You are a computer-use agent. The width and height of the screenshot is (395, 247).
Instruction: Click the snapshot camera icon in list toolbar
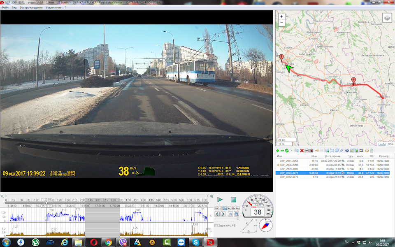(311, 151)
